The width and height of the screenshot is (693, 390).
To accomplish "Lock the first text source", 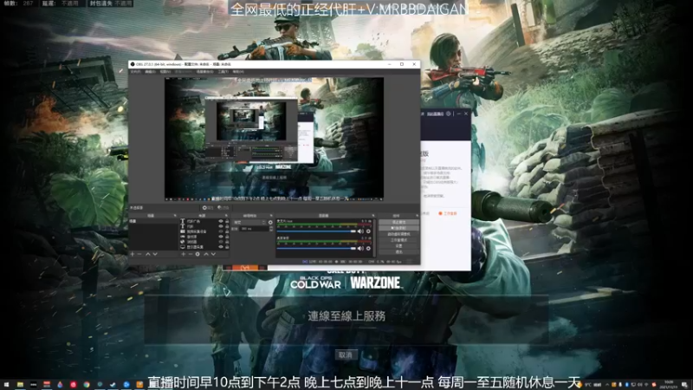I will click(x=227, y=221).
